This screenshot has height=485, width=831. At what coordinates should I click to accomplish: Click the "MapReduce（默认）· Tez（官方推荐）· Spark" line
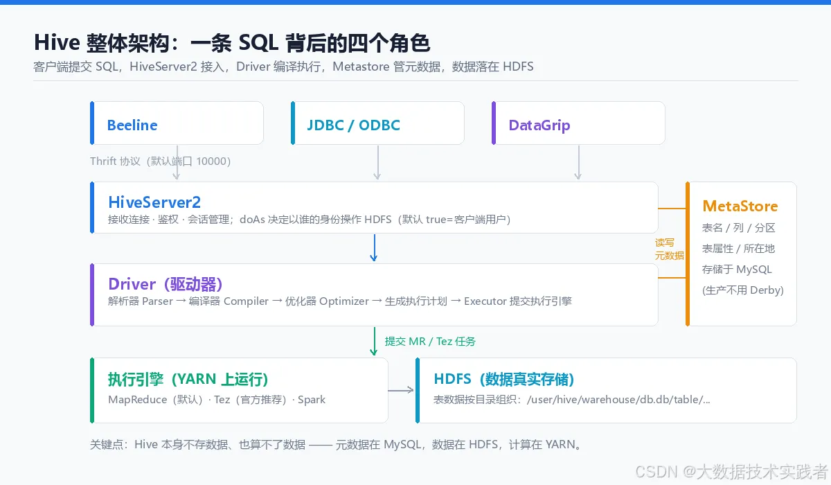pyautogui.click(x=217, y=399)
